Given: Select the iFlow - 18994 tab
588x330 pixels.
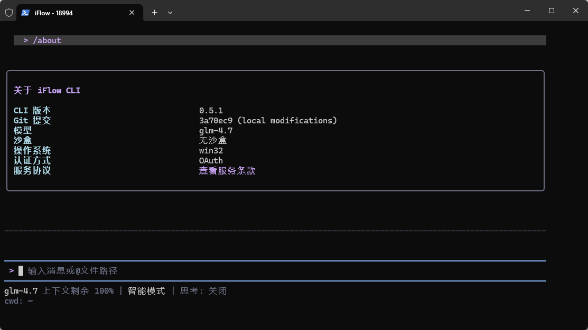Looking at the screenshot, I should (74, 13).
